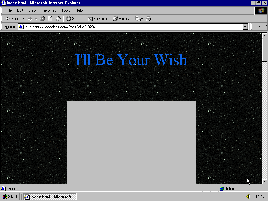Image resolution: width=268 pixels, height=201 pixels.
Task: Open the File menu
Action: click(9, 10)
